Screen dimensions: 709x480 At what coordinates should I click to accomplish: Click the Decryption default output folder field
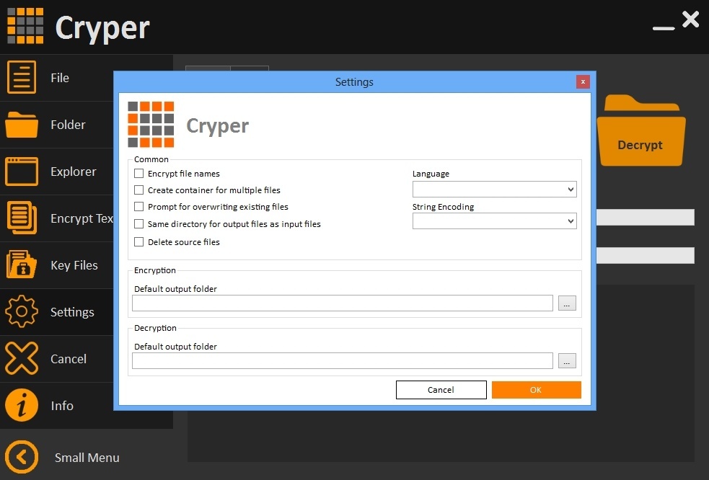click(x=343, y=360)
